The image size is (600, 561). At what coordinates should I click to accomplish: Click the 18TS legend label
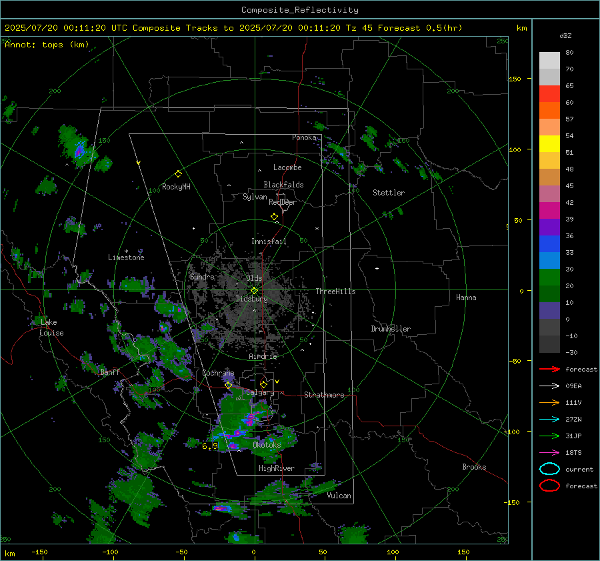(573, 453)
